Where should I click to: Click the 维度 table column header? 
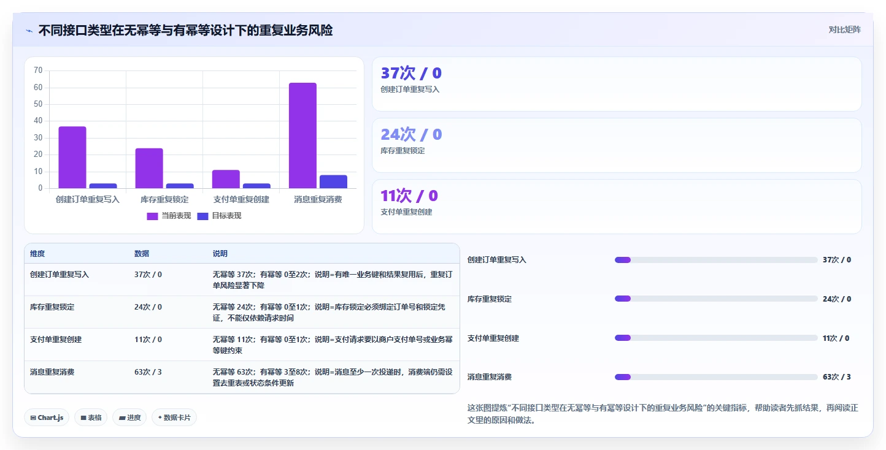(x=37, y=254)
